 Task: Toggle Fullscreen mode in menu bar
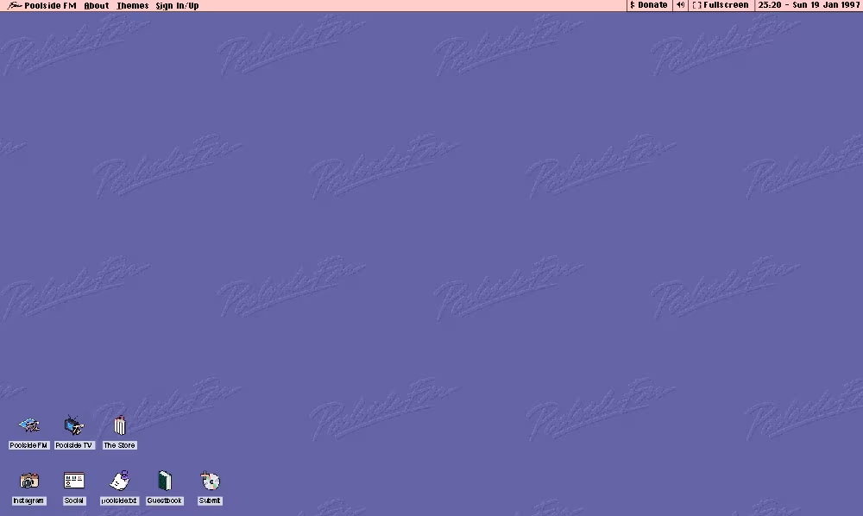[721, 5]
